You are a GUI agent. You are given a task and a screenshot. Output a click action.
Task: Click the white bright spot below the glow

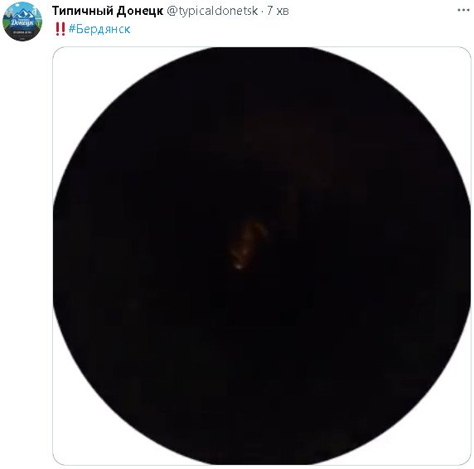tap(239, 266)
